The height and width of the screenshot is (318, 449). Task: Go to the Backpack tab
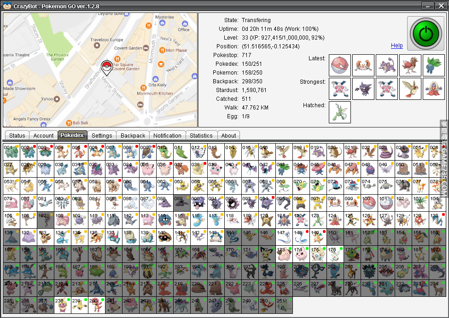point(133,136)
